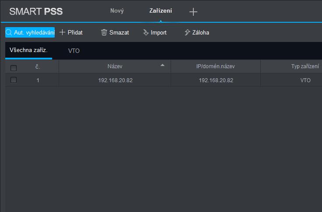322x212 pixels.
Task: Sort by IP/domén.název column header
Action: pyautogui.click(x=215, y=66)
